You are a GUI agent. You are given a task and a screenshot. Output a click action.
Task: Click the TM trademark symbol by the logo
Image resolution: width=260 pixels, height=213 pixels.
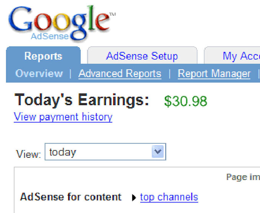tap(112, 14)
